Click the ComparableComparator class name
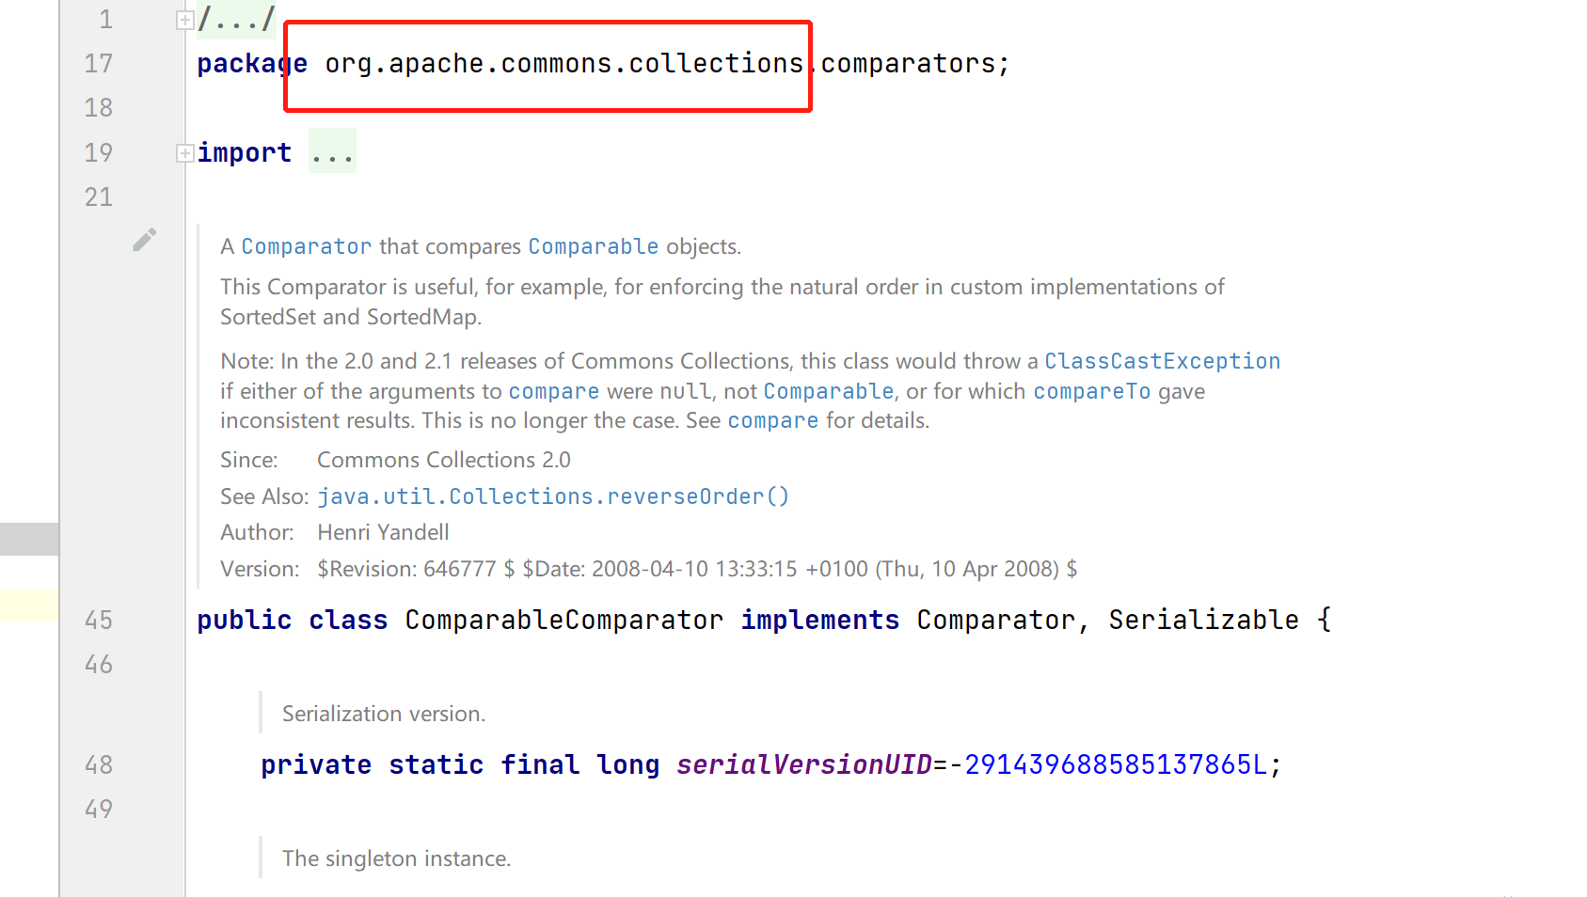Screen dimensions: 1587x897 564,621
